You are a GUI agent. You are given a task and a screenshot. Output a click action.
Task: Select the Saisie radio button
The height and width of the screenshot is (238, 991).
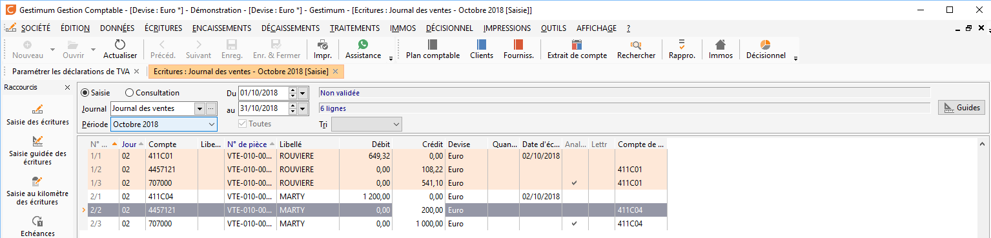pos(85,93)
